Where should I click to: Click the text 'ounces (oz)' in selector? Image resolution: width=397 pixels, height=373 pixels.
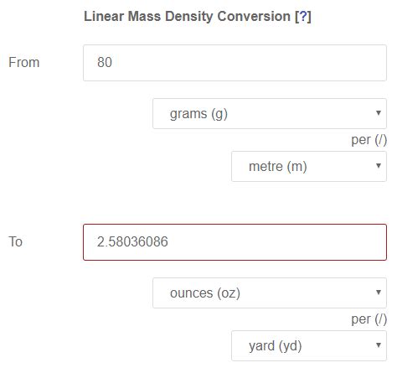coord(205,293)
